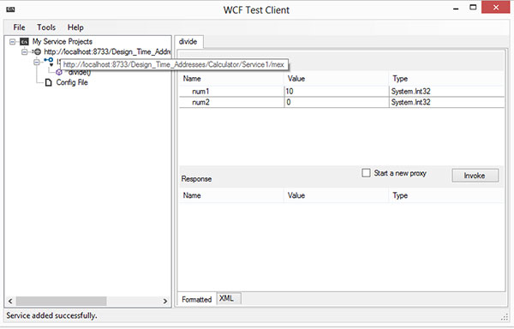Maximize the WCF Test Client window
Screen dimensions: 514x329
tap(473, 8)
